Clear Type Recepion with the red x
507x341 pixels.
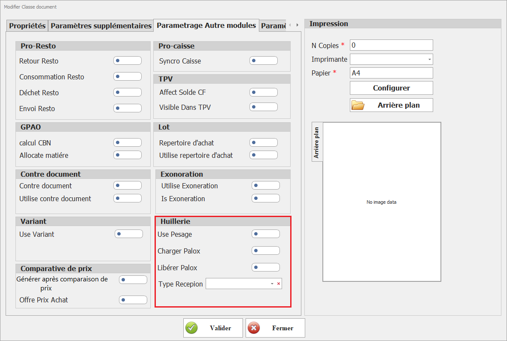279,284
